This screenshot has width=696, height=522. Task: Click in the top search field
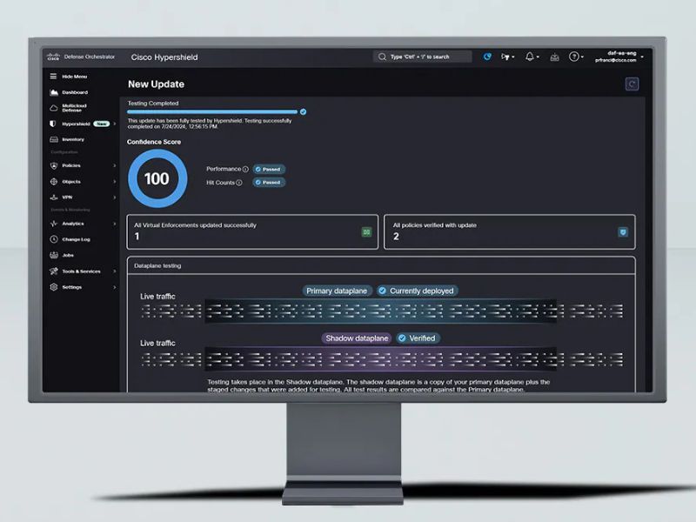click(424, 57)
